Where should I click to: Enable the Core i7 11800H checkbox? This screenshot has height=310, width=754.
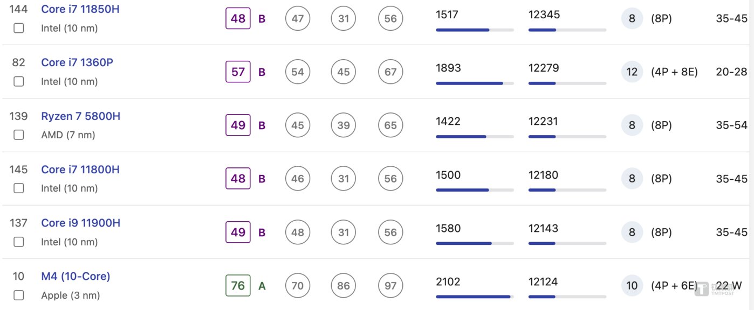coord(19,188)
